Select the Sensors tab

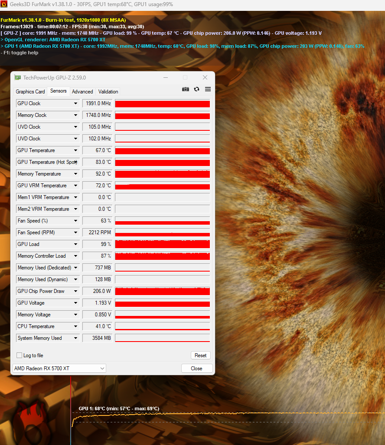pyautogui.click(x=59, y=91)
